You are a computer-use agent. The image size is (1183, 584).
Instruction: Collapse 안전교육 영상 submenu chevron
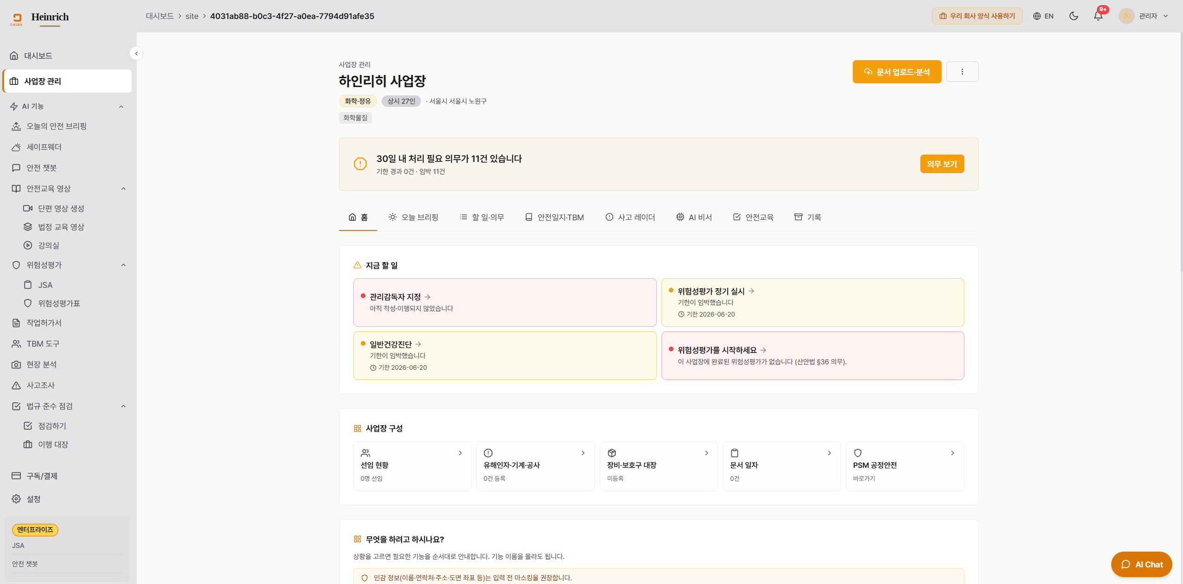[123, 188]
